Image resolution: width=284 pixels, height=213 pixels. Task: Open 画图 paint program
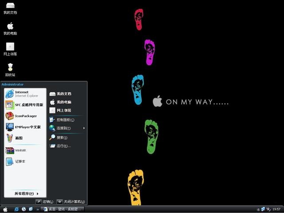point(25,138)
